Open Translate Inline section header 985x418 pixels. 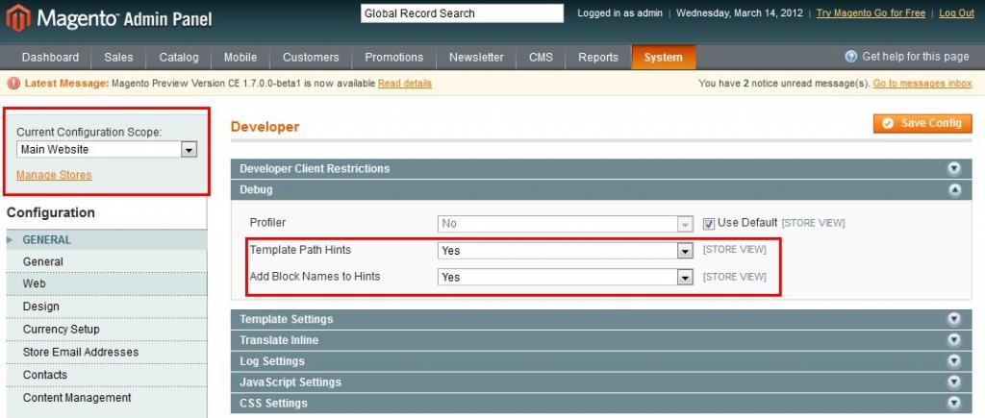(x=601, y=340)
